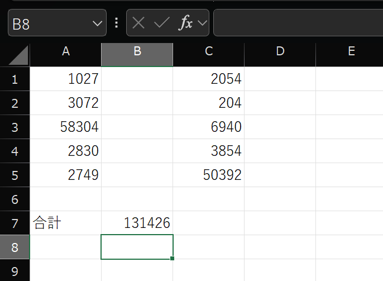Expand the dropdown chevron beside fx
Screen dimensions: 383x281
tap(202, 23)
